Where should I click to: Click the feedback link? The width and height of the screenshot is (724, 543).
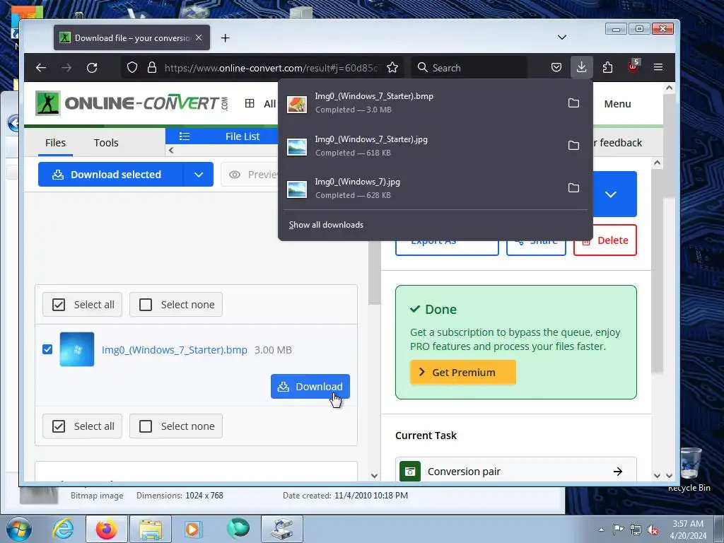[x=617, y=143]
